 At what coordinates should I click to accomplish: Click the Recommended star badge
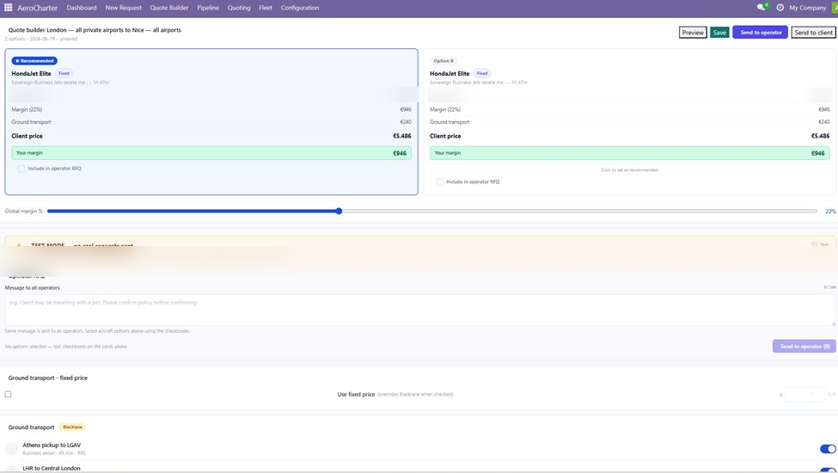pos(34,61)
